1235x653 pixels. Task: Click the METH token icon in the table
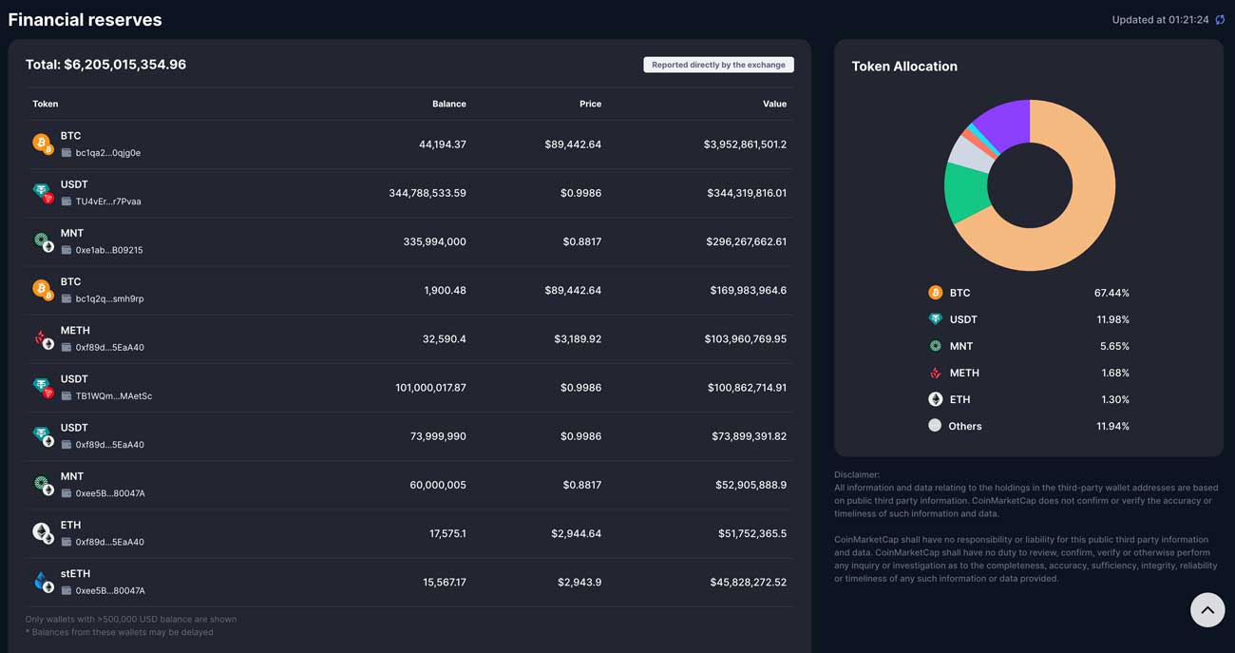click(43, 339)
